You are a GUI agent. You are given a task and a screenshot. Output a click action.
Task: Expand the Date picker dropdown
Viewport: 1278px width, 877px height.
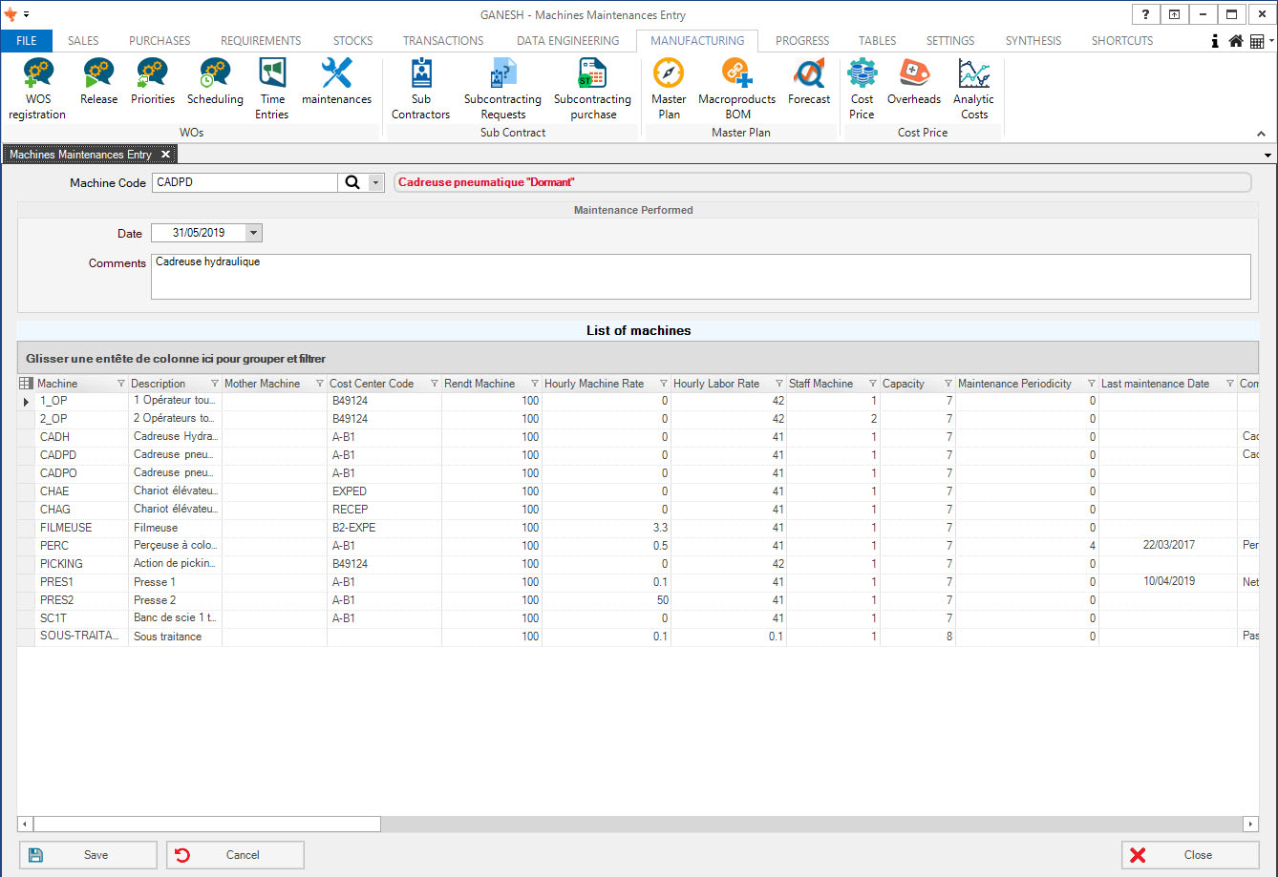click(x=253, y=233)
